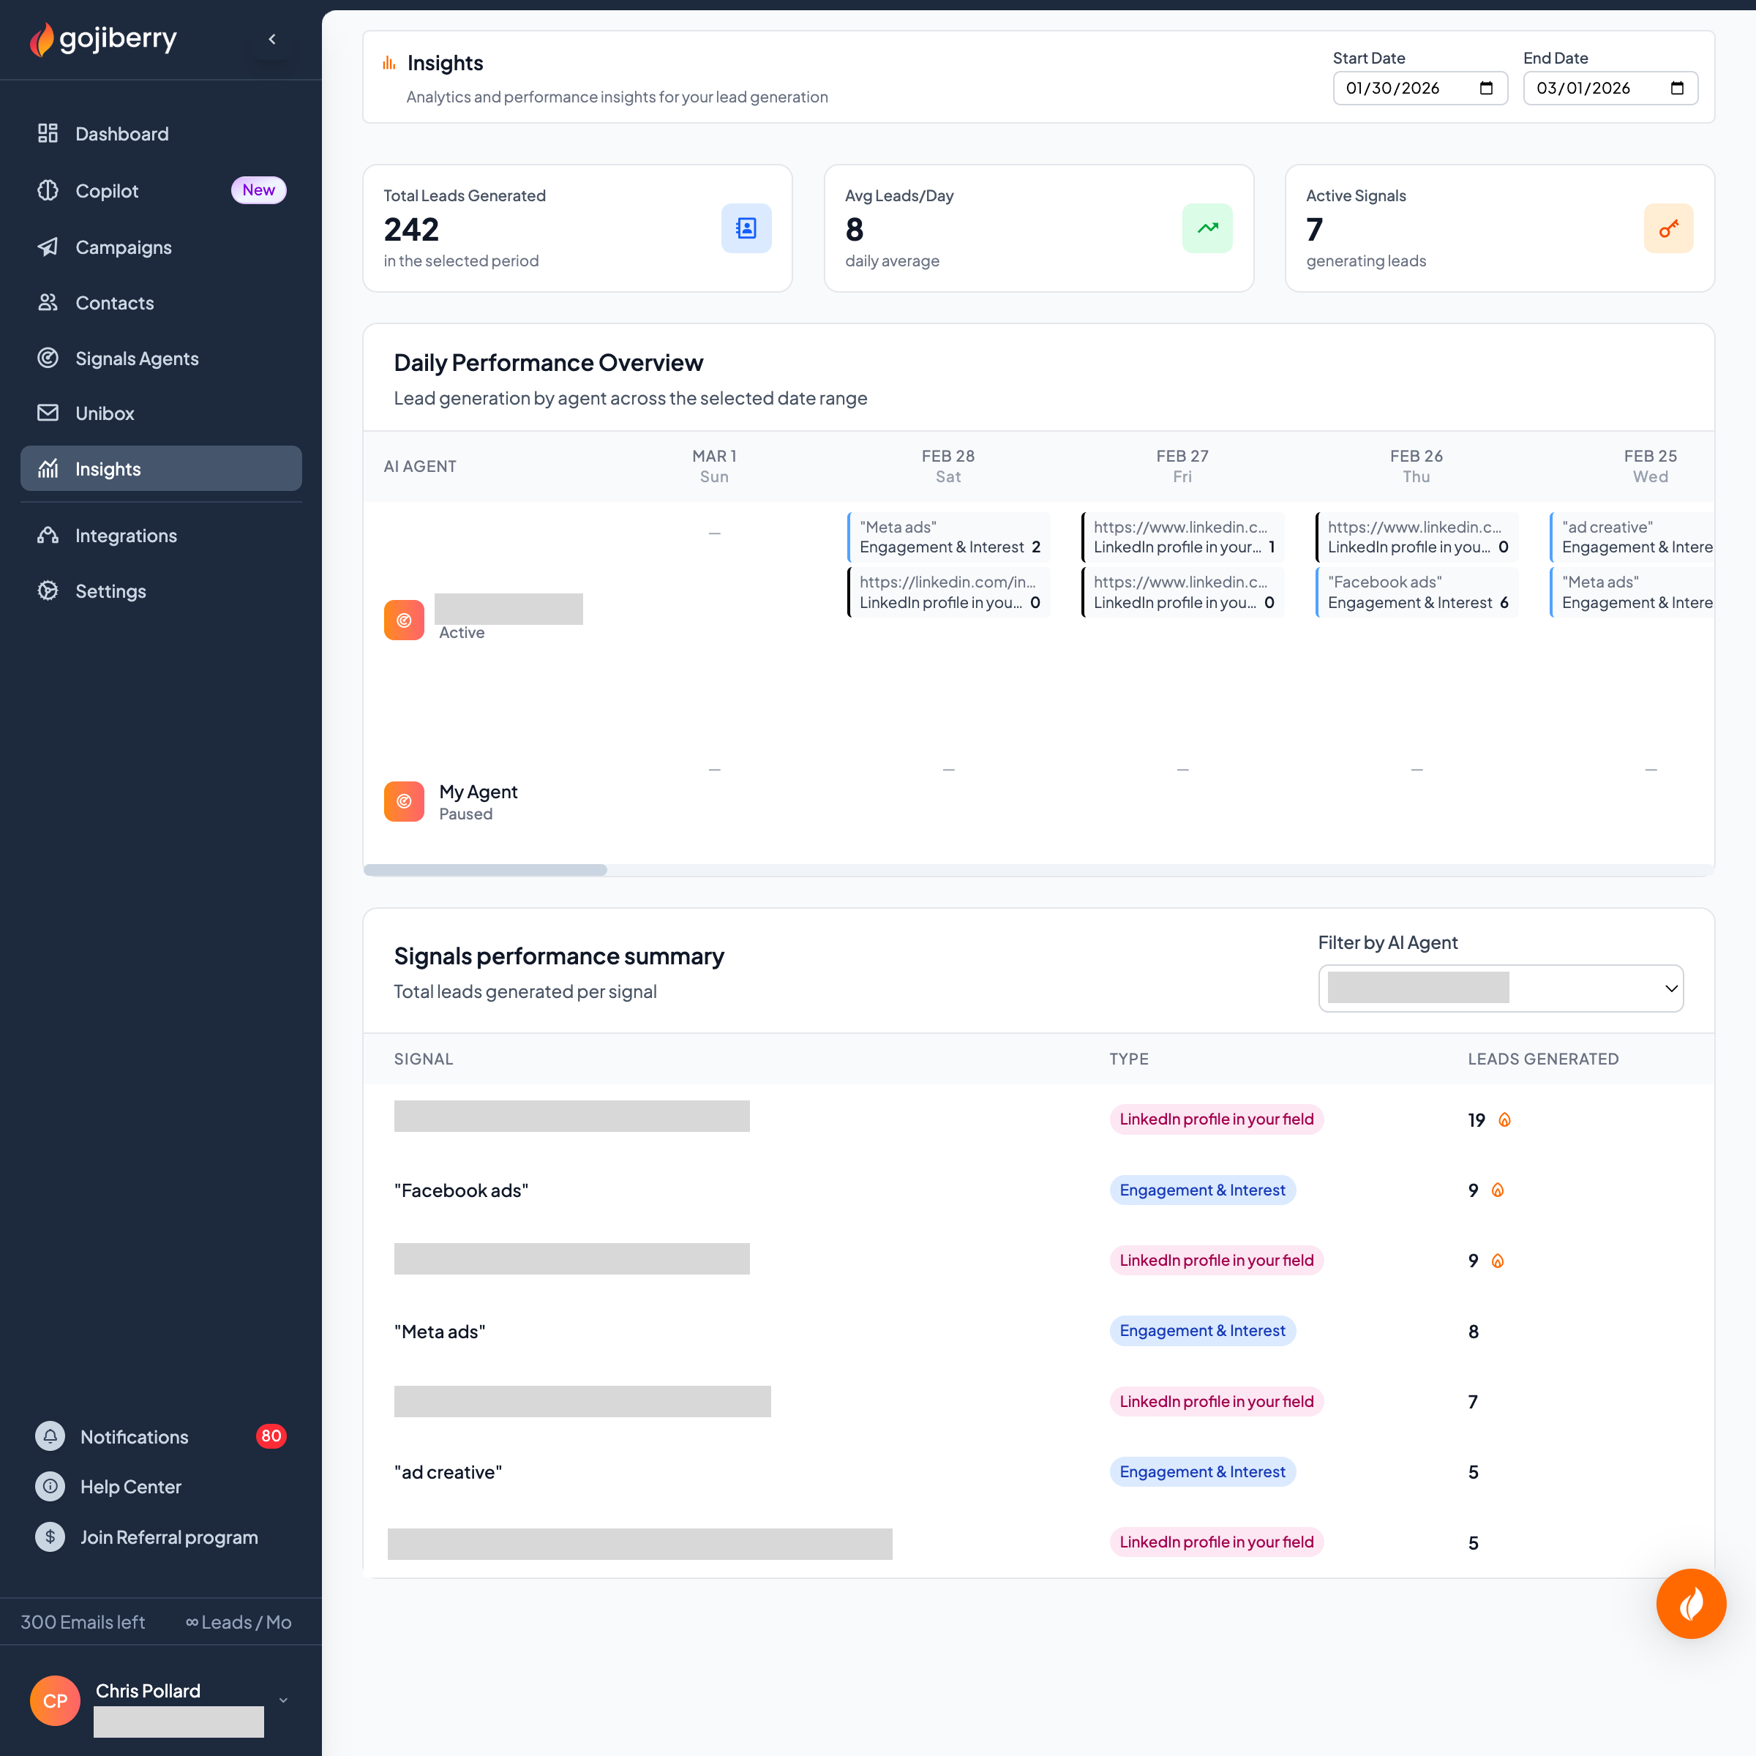Click the Integrations sidebar icon

49,536
